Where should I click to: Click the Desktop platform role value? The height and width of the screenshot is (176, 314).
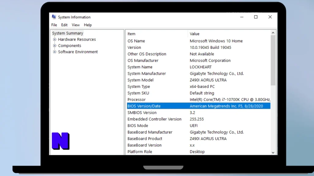[x=197, y=152]
